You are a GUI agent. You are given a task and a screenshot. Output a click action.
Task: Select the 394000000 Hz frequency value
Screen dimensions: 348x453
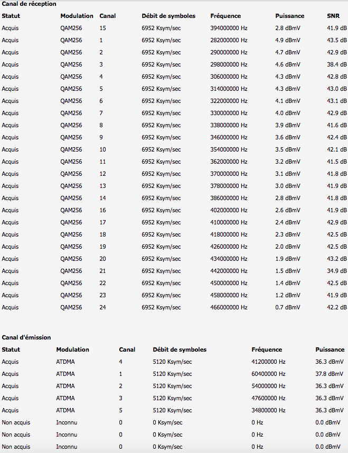click(228, 28)
